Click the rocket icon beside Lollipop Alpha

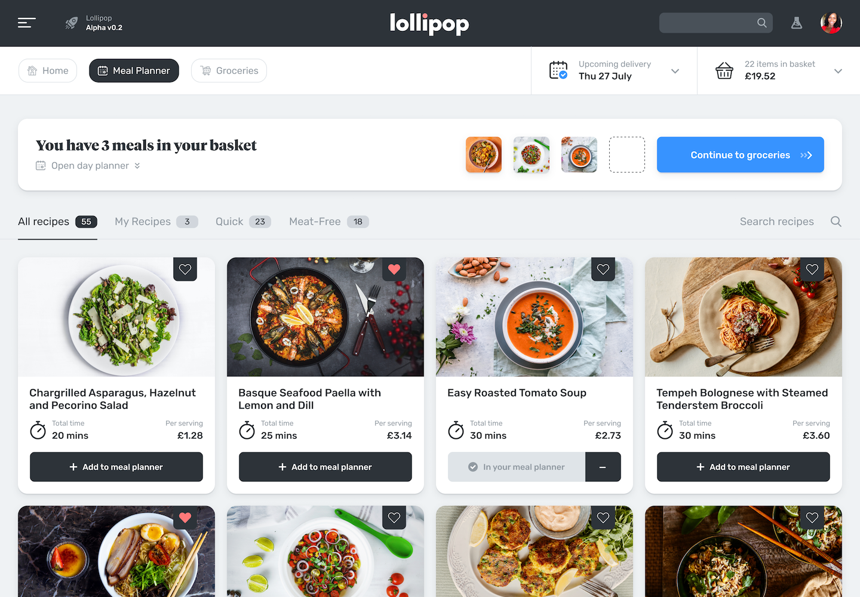pyautogui.click(x=72, y=23)
